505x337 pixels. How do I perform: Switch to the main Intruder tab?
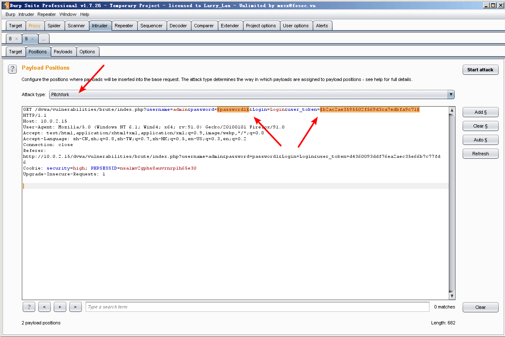100,26
